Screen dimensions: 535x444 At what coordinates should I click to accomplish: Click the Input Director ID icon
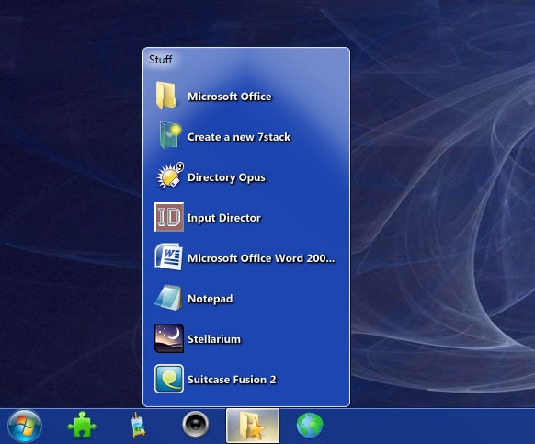tap(169, 217)
